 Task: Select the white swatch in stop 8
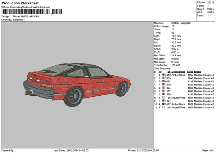click(x=164, y=98)
